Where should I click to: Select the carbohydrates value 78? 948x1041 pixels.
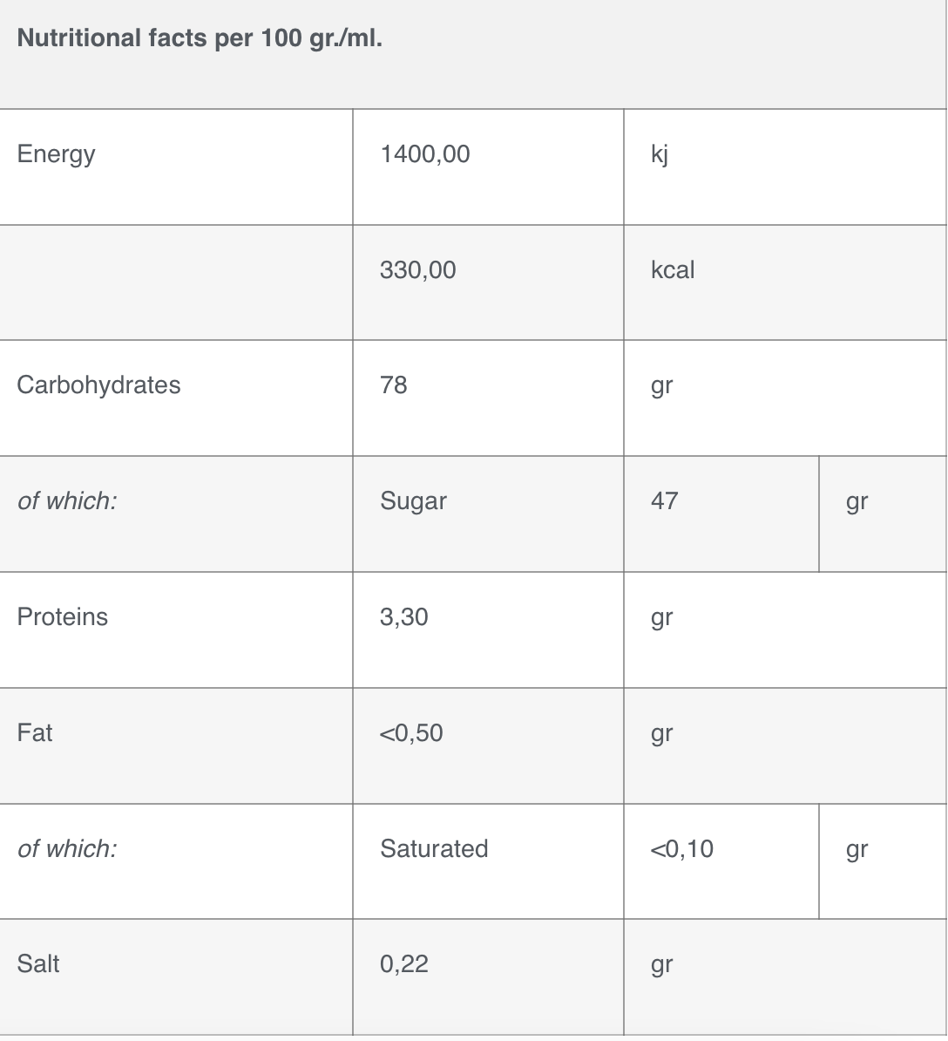click(393, 385)
